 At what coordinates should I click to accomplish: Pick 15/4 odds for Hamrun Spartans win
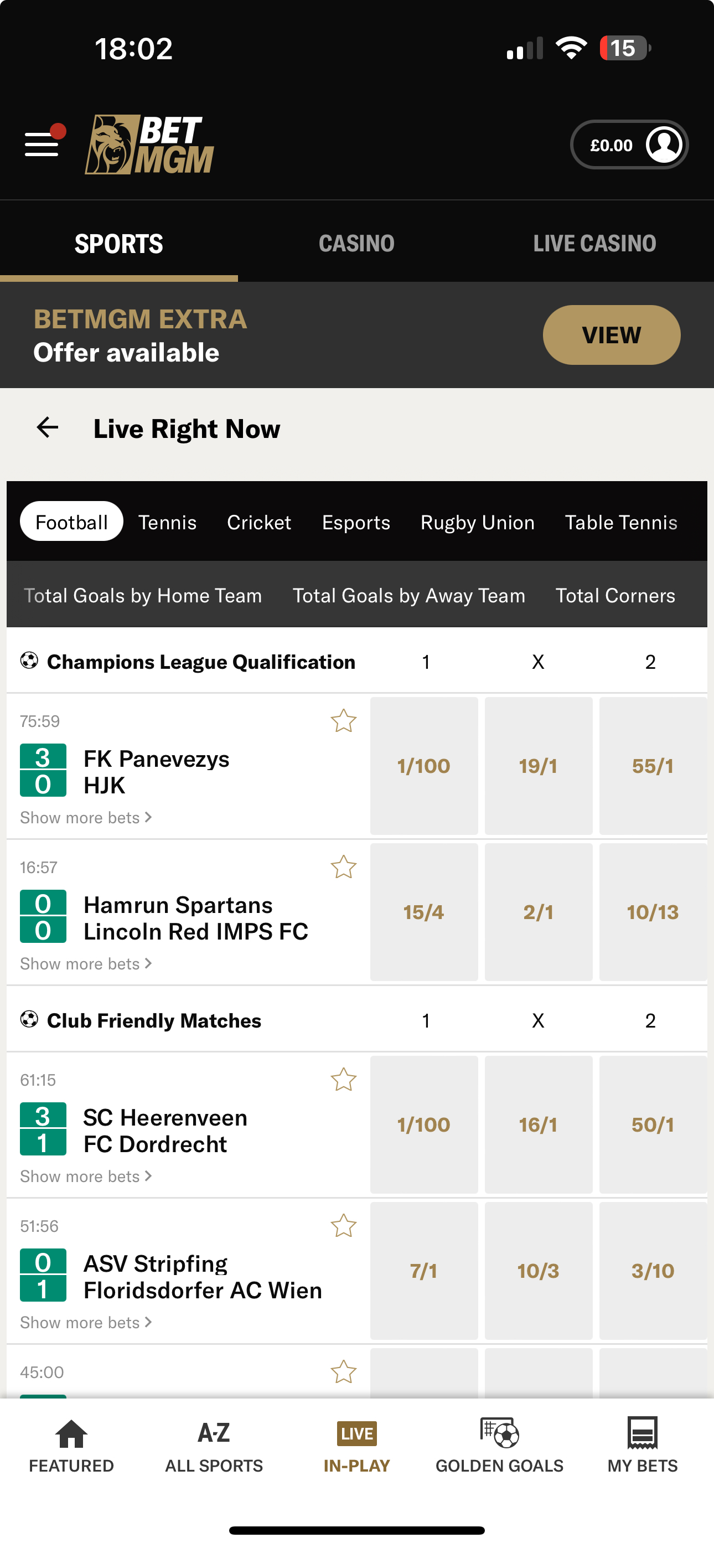(x=424, y=912)
